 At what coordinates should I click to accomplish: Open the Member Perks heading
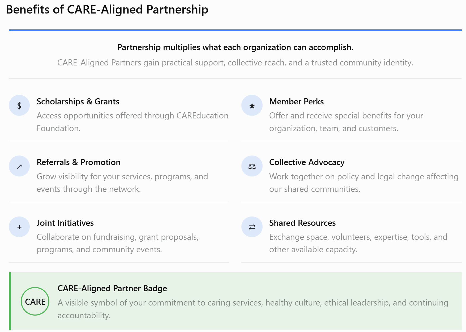(296, 101)
